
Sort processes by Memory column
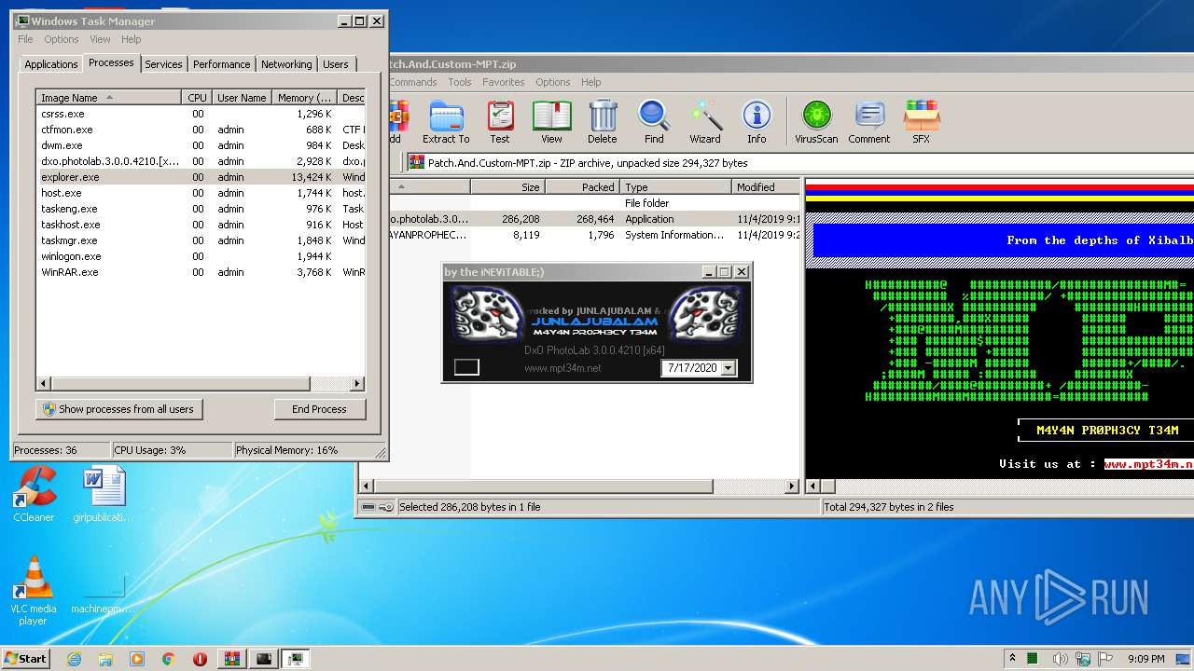coord(304,97)
